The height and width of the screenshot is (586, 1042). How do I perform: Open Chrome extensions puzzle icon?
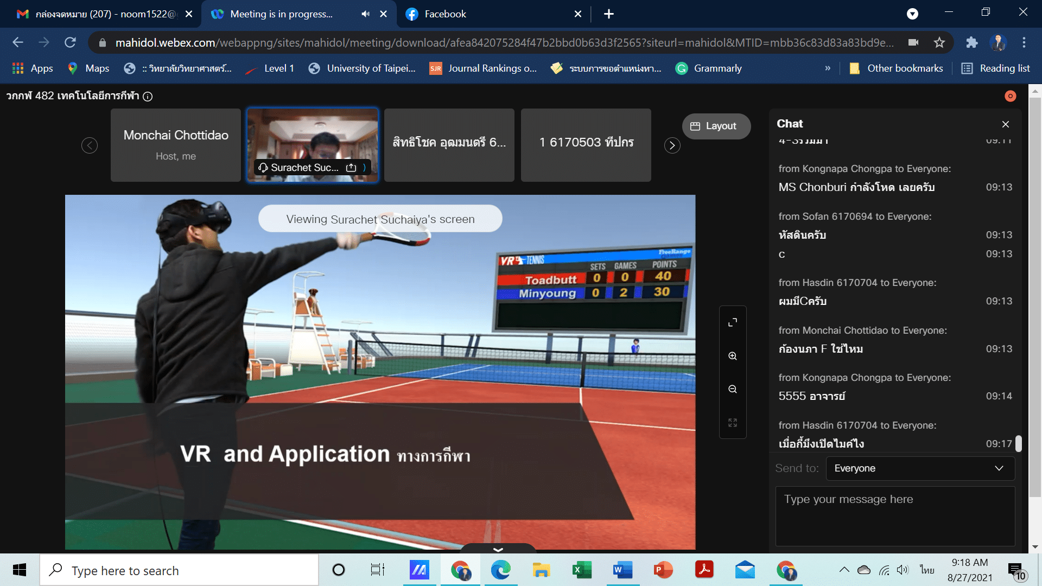(971, 42)
